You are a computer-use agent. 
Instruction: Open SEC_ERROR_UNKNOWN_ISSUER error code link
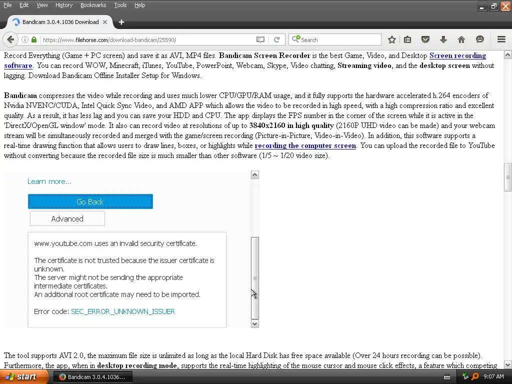tap(123, 311)
